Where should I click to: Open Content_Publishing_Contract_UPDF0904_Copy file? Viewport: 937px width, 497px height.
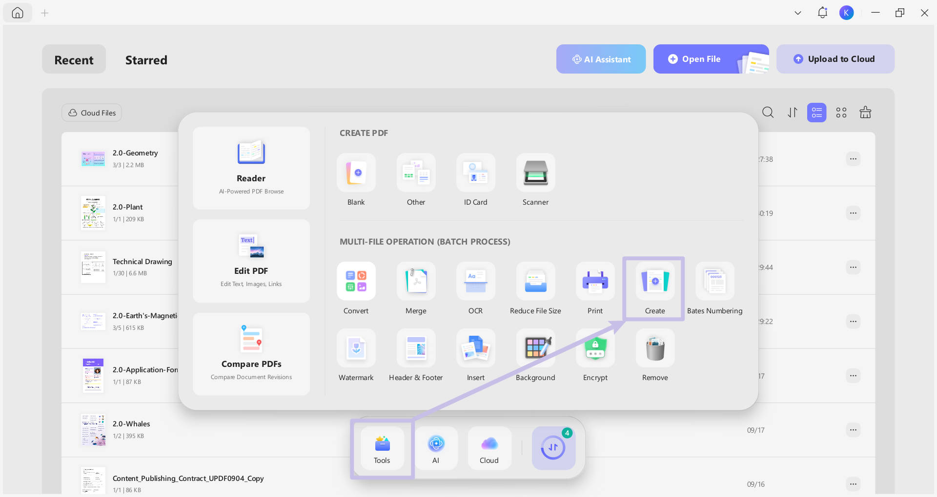(188, 478)
